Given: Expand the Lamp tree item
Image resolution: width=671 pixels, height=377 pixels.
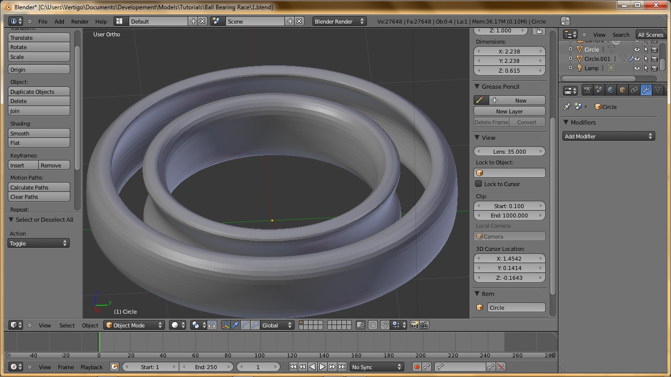Looking at the screenshot, I should tap(570, 68).
